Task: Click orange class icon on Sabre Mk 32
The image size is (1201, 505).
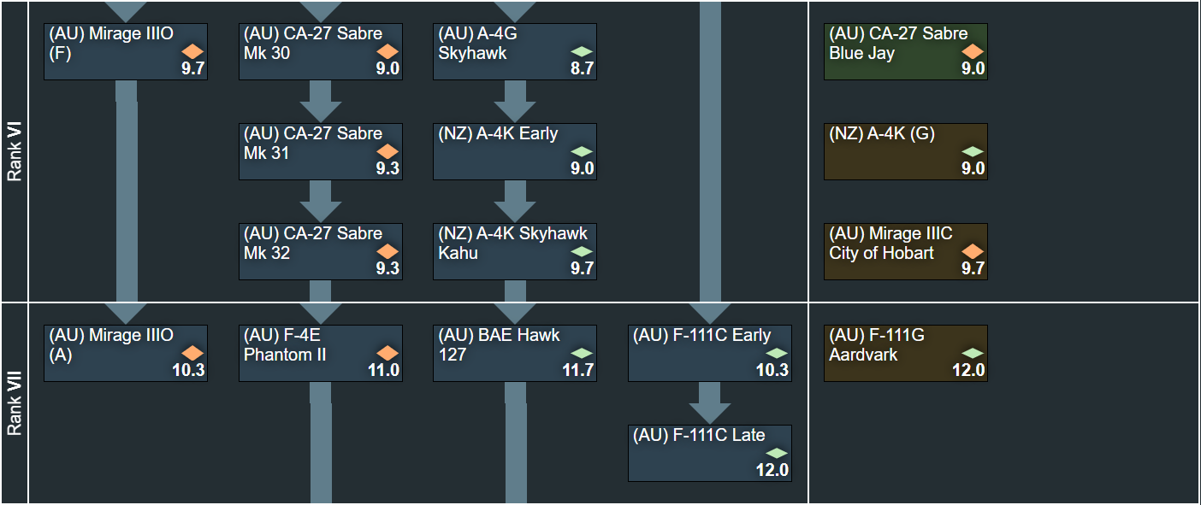Action: pos(388,251)
